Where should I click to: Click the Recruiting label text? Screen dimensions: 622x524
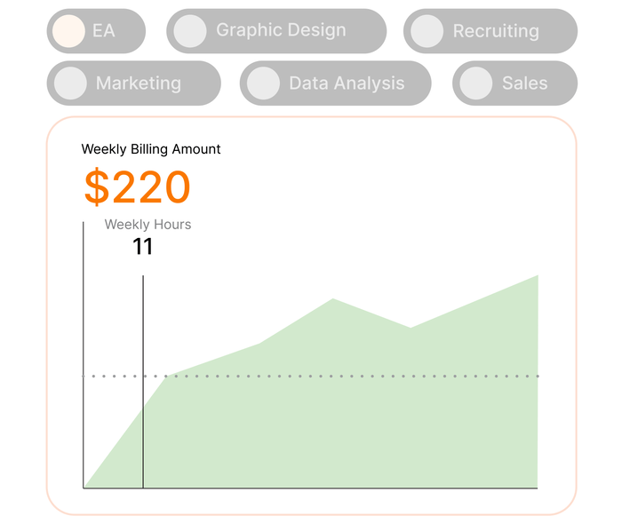[x=496, y=31]
